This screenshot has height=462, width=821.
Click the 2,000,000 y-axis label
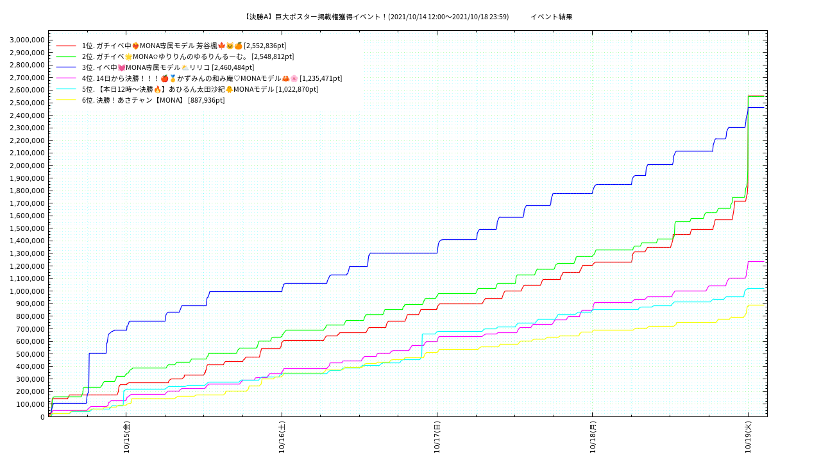click(x=28, y=166)
